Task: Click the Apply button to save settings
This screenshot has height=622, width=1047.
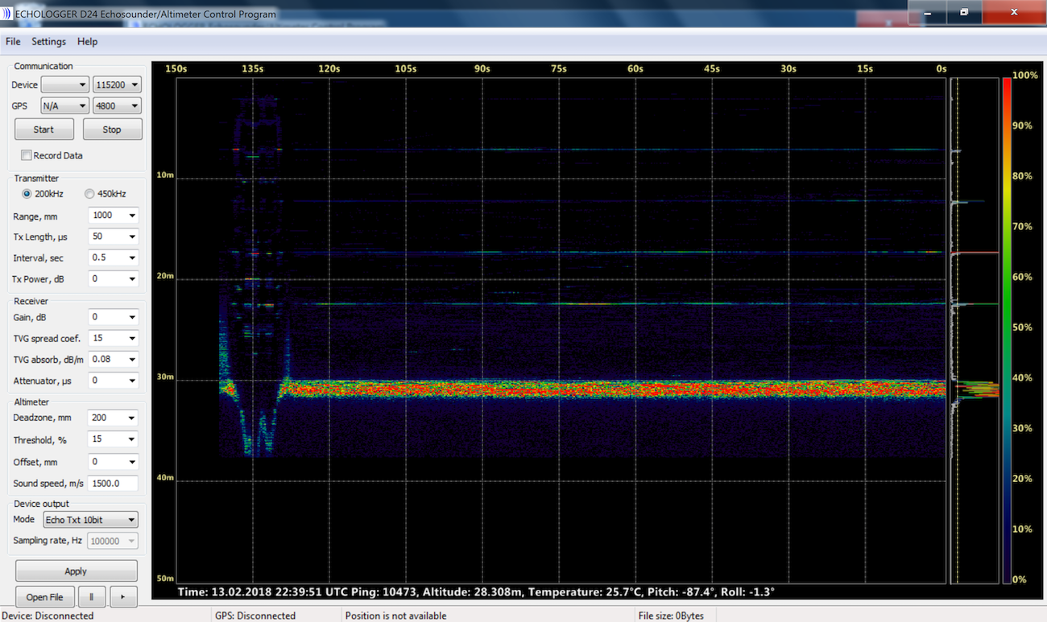Action: point(76,571)
